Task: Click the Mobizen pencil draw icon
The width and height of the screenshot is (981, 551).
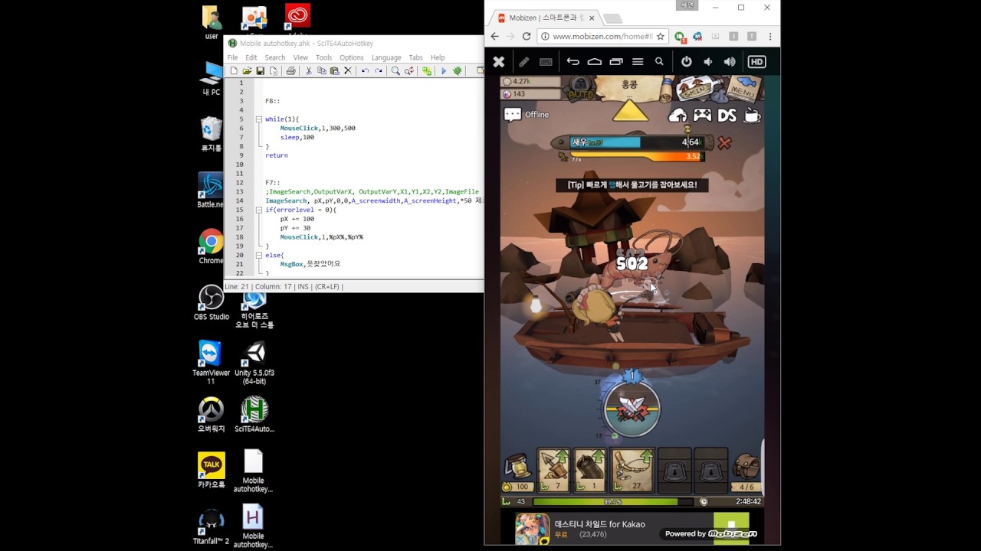Action: pyautogui.click(x=524, y=62)
